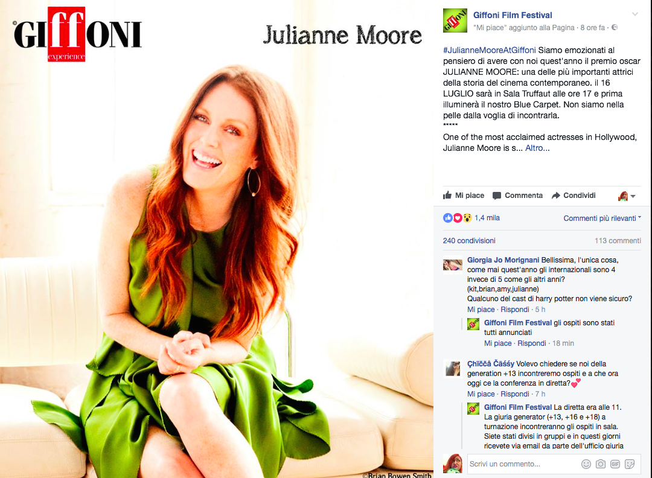This screenshot has width=652, height=478.
Task: Open Giorgia Jo Morignani's profile name
Action: pyautogui.click(x=503, y=260)
